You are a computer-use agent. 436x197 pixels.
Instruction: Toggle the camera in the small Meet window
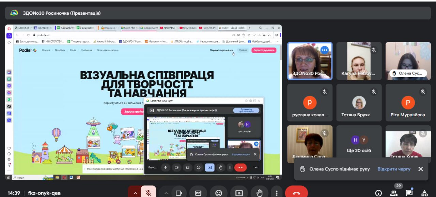click(176, 167)
